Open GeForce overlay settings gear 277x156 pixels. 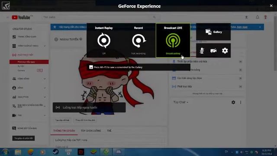click(x=225, y=51)
